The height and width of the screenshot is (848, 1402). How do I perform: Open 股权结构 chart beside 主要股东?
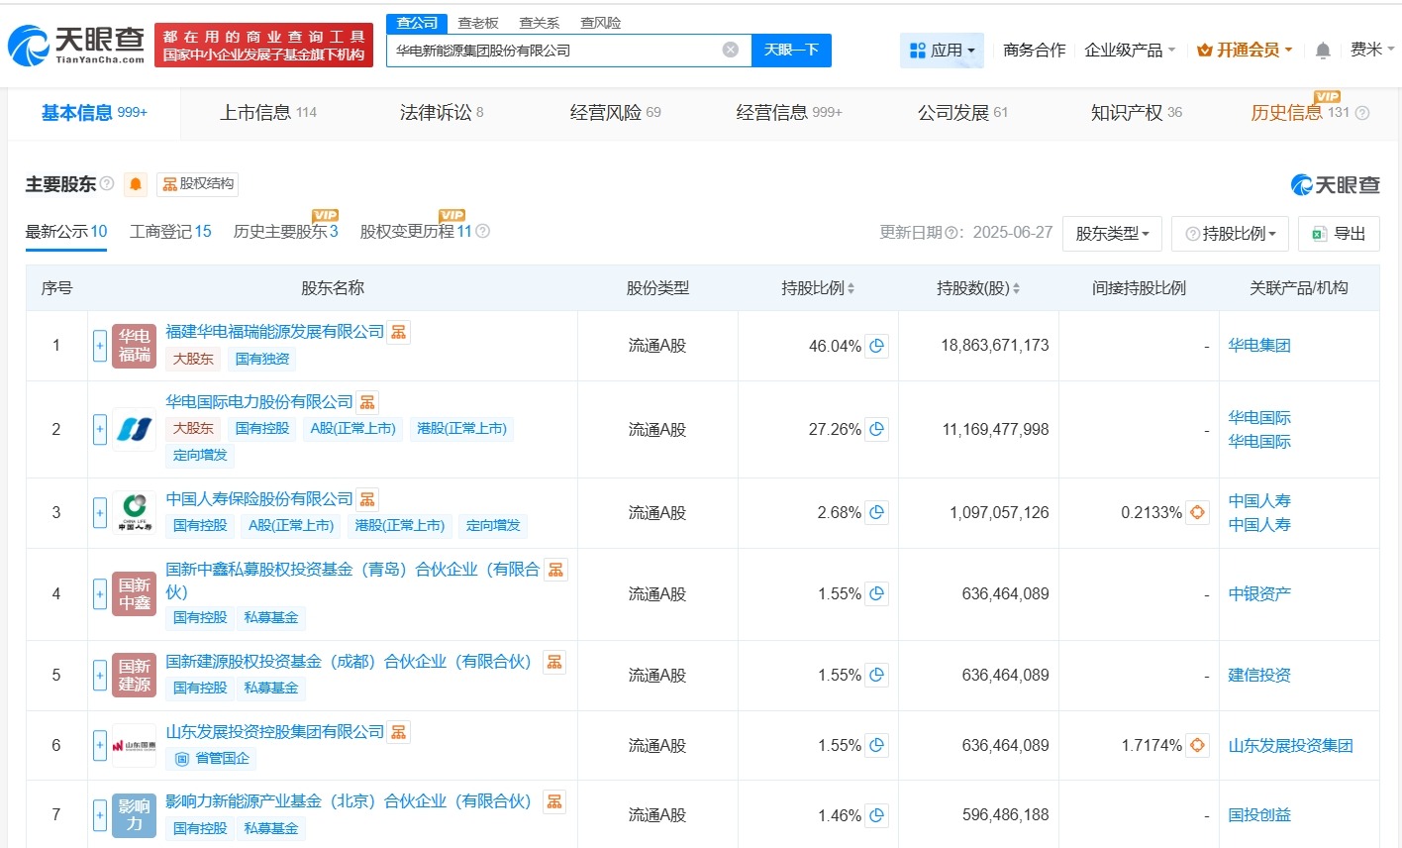197,184
